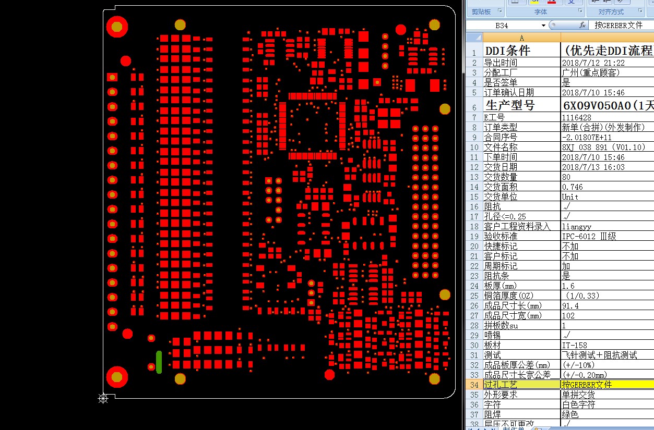Click the Name Box field showing B34
Image resolution: width=654 pixels, height=430 pixels.
point(503,25)
